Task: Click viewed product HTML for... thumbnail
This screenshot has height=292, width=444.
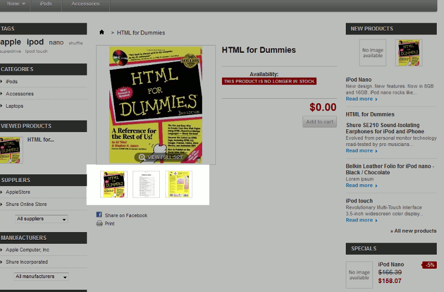Action: (x=11, y=150)
